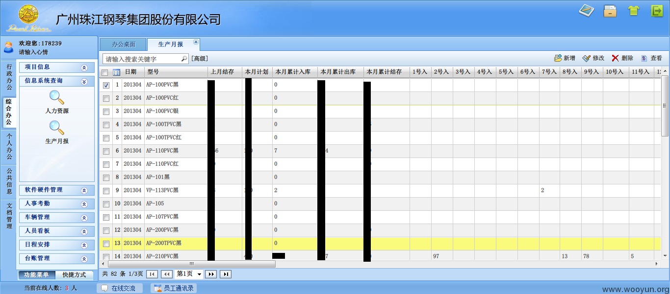Screen dimensions: 670x294
Task: Go to last page of results
Action: [226, 274]
